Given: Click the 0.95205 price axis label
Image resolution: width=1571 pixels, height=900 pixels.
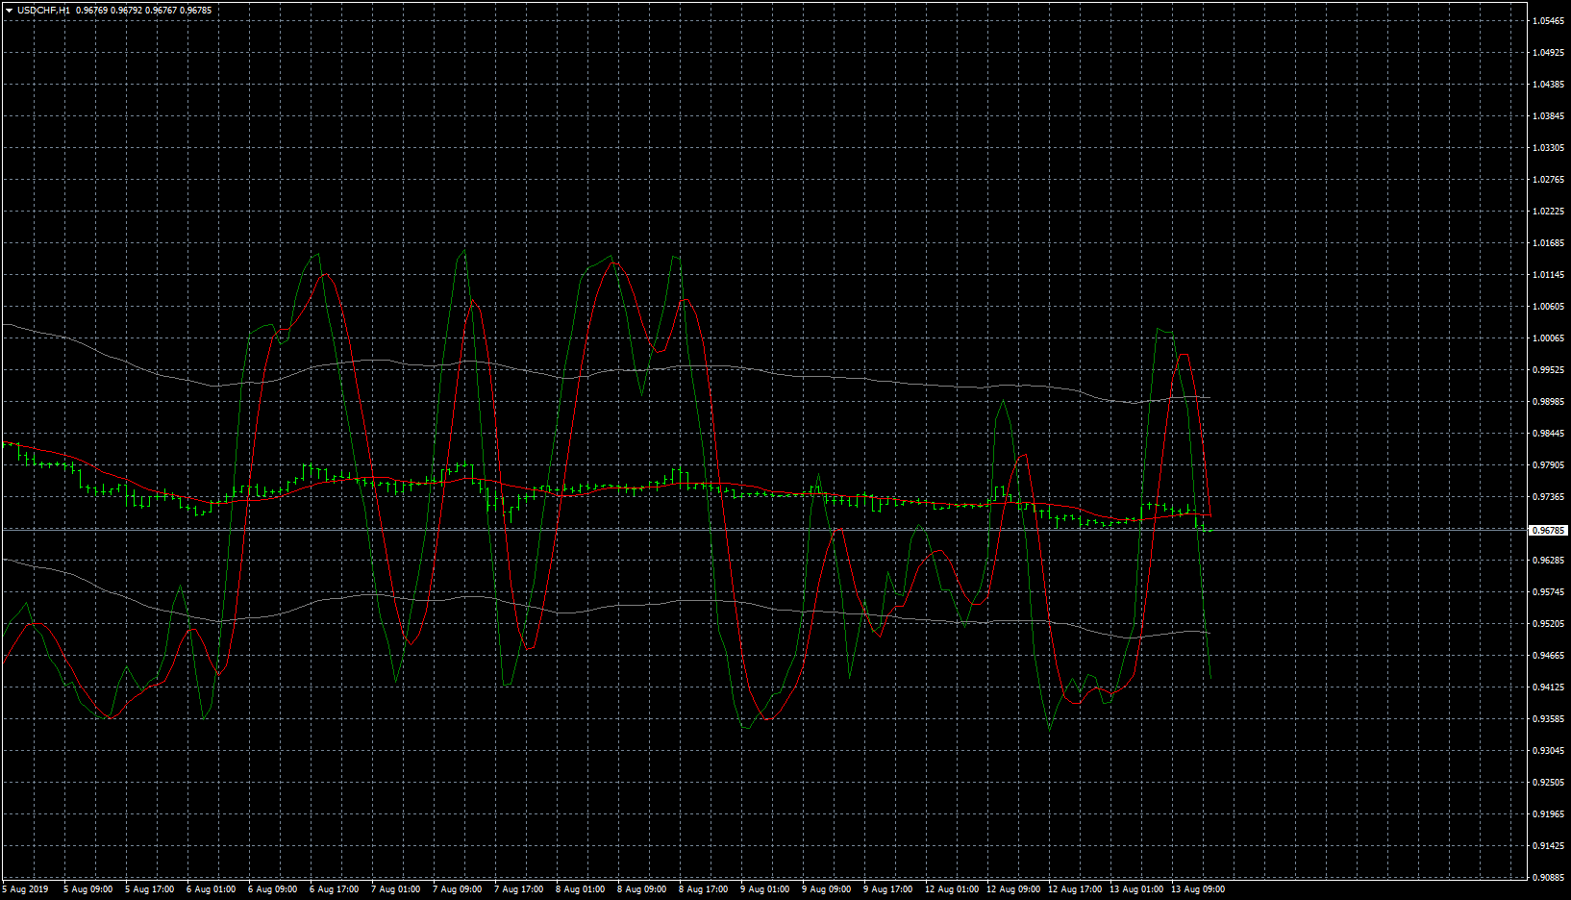Looking at the screenshot, I should point(1548,624).
